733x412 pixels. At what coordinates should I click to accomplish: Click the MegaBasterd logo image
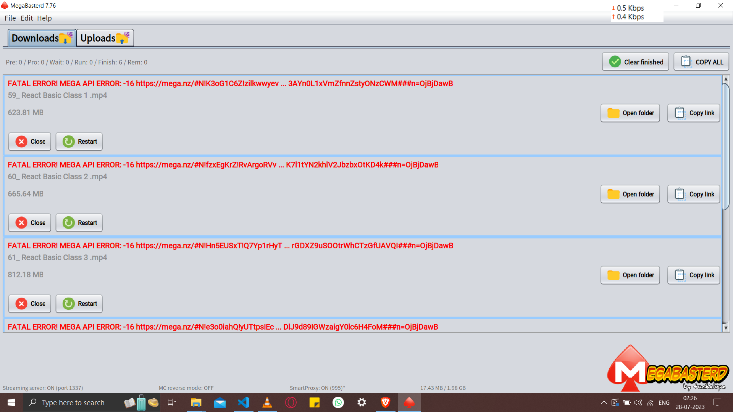click(x=667, y=369)
